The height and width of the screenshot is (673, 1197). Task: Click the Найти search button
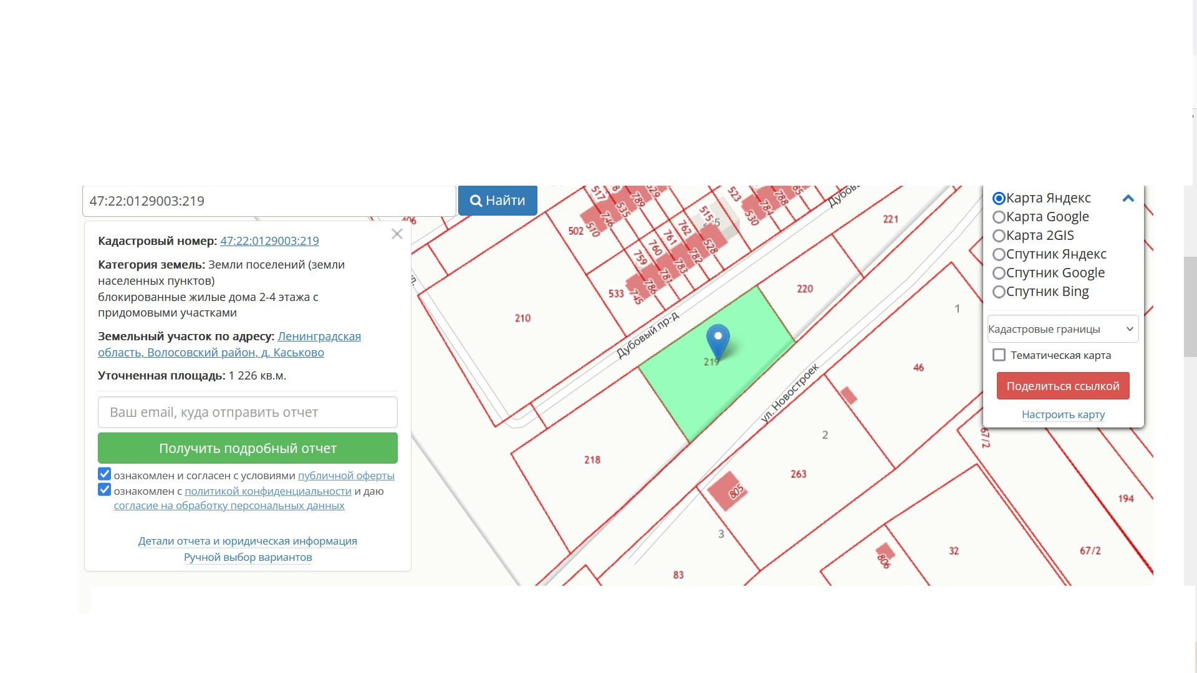[x=498, y=201]
